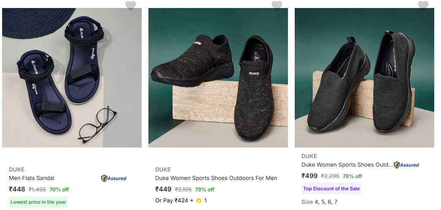Click the 79% off discount label

click(205, 189)
